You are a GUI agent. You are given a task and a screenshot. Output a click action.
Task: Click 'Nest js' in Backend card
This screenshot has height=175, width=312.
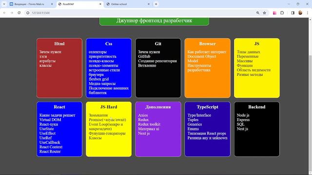pos(242,129)
